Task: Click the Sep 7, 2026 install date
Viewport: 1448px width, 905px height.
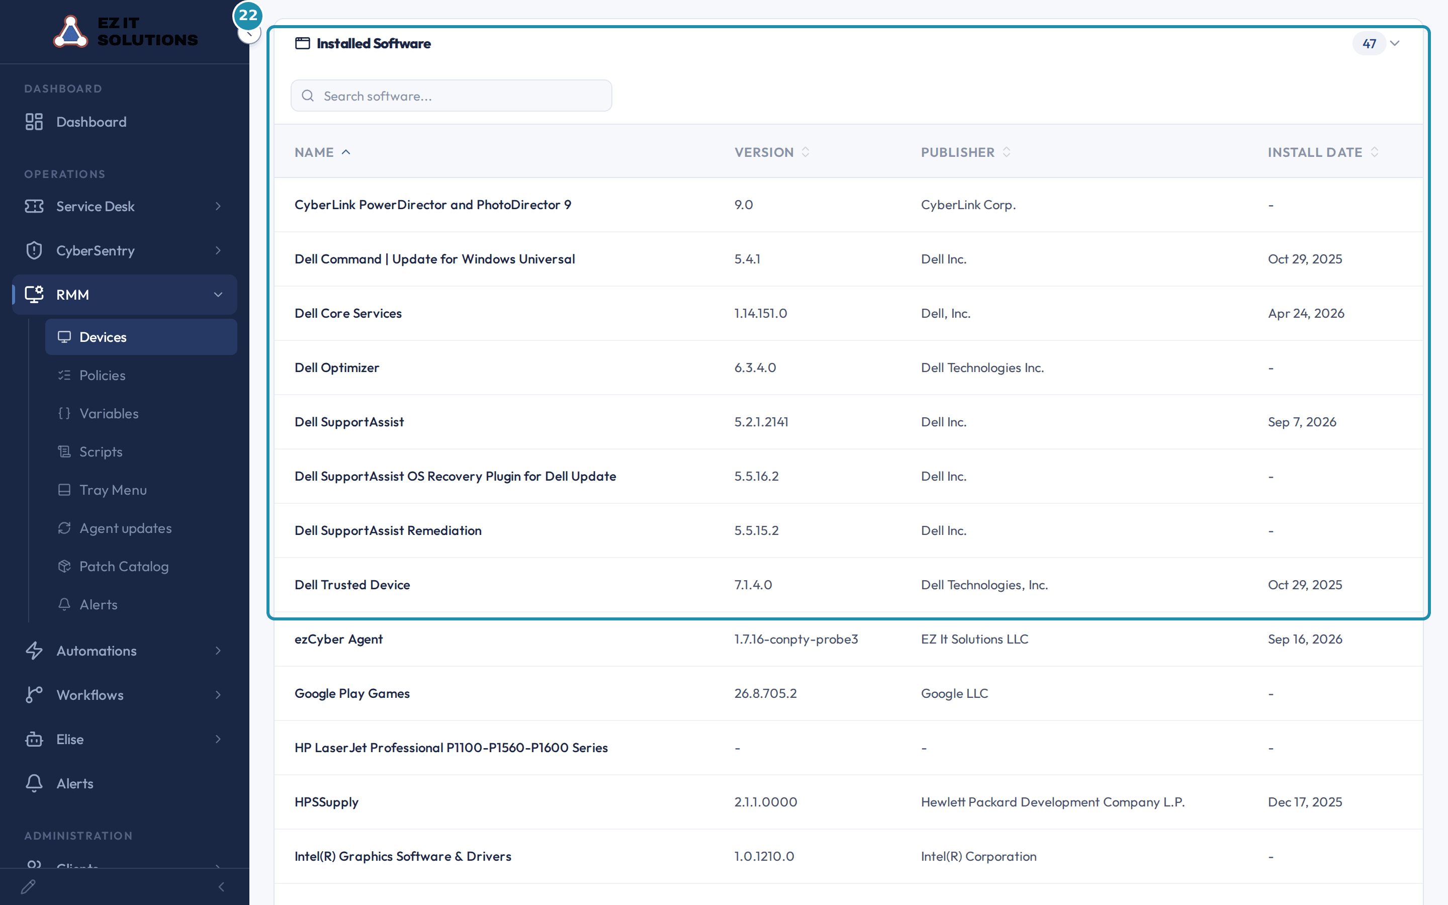Action: pyautogui.click(x=1301, y=422)
